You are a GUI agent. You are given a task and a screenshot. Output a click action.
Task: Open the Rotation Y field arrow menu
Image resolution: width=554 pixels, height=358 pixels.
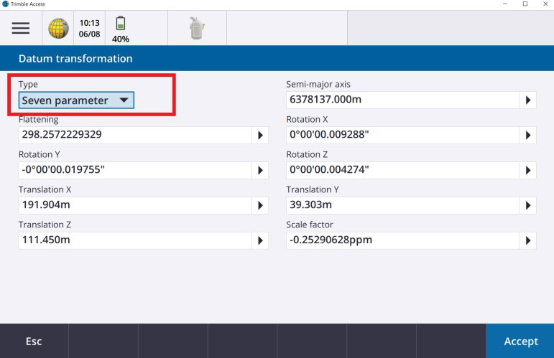pos(260,170)
